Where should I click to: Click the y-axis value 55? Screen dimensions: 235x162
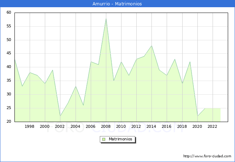pyautogui.click(x=9, y=26)
